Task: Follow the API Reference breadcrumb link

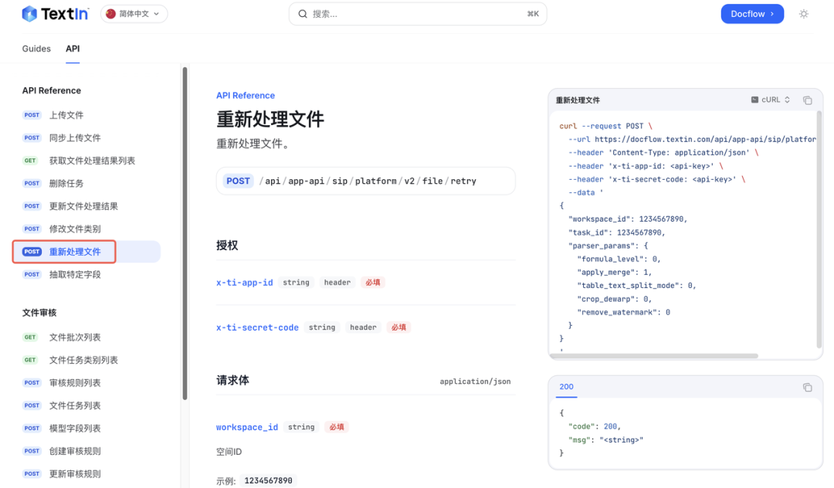Action: point(245,96)
